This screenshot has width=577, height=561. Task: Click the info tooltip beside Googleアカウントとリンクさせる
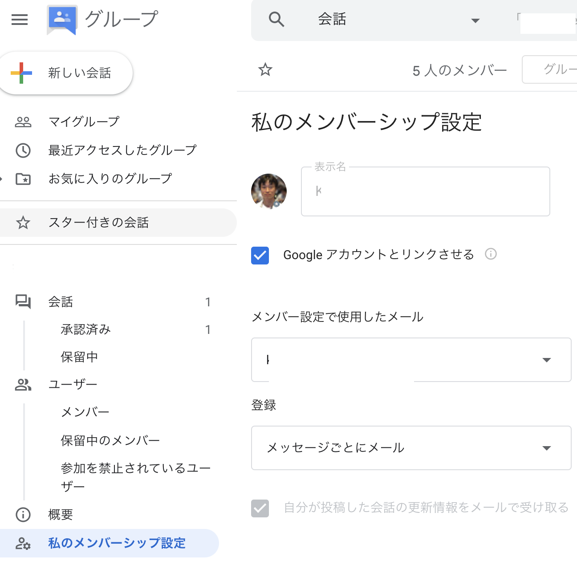[x=491, y=254]
